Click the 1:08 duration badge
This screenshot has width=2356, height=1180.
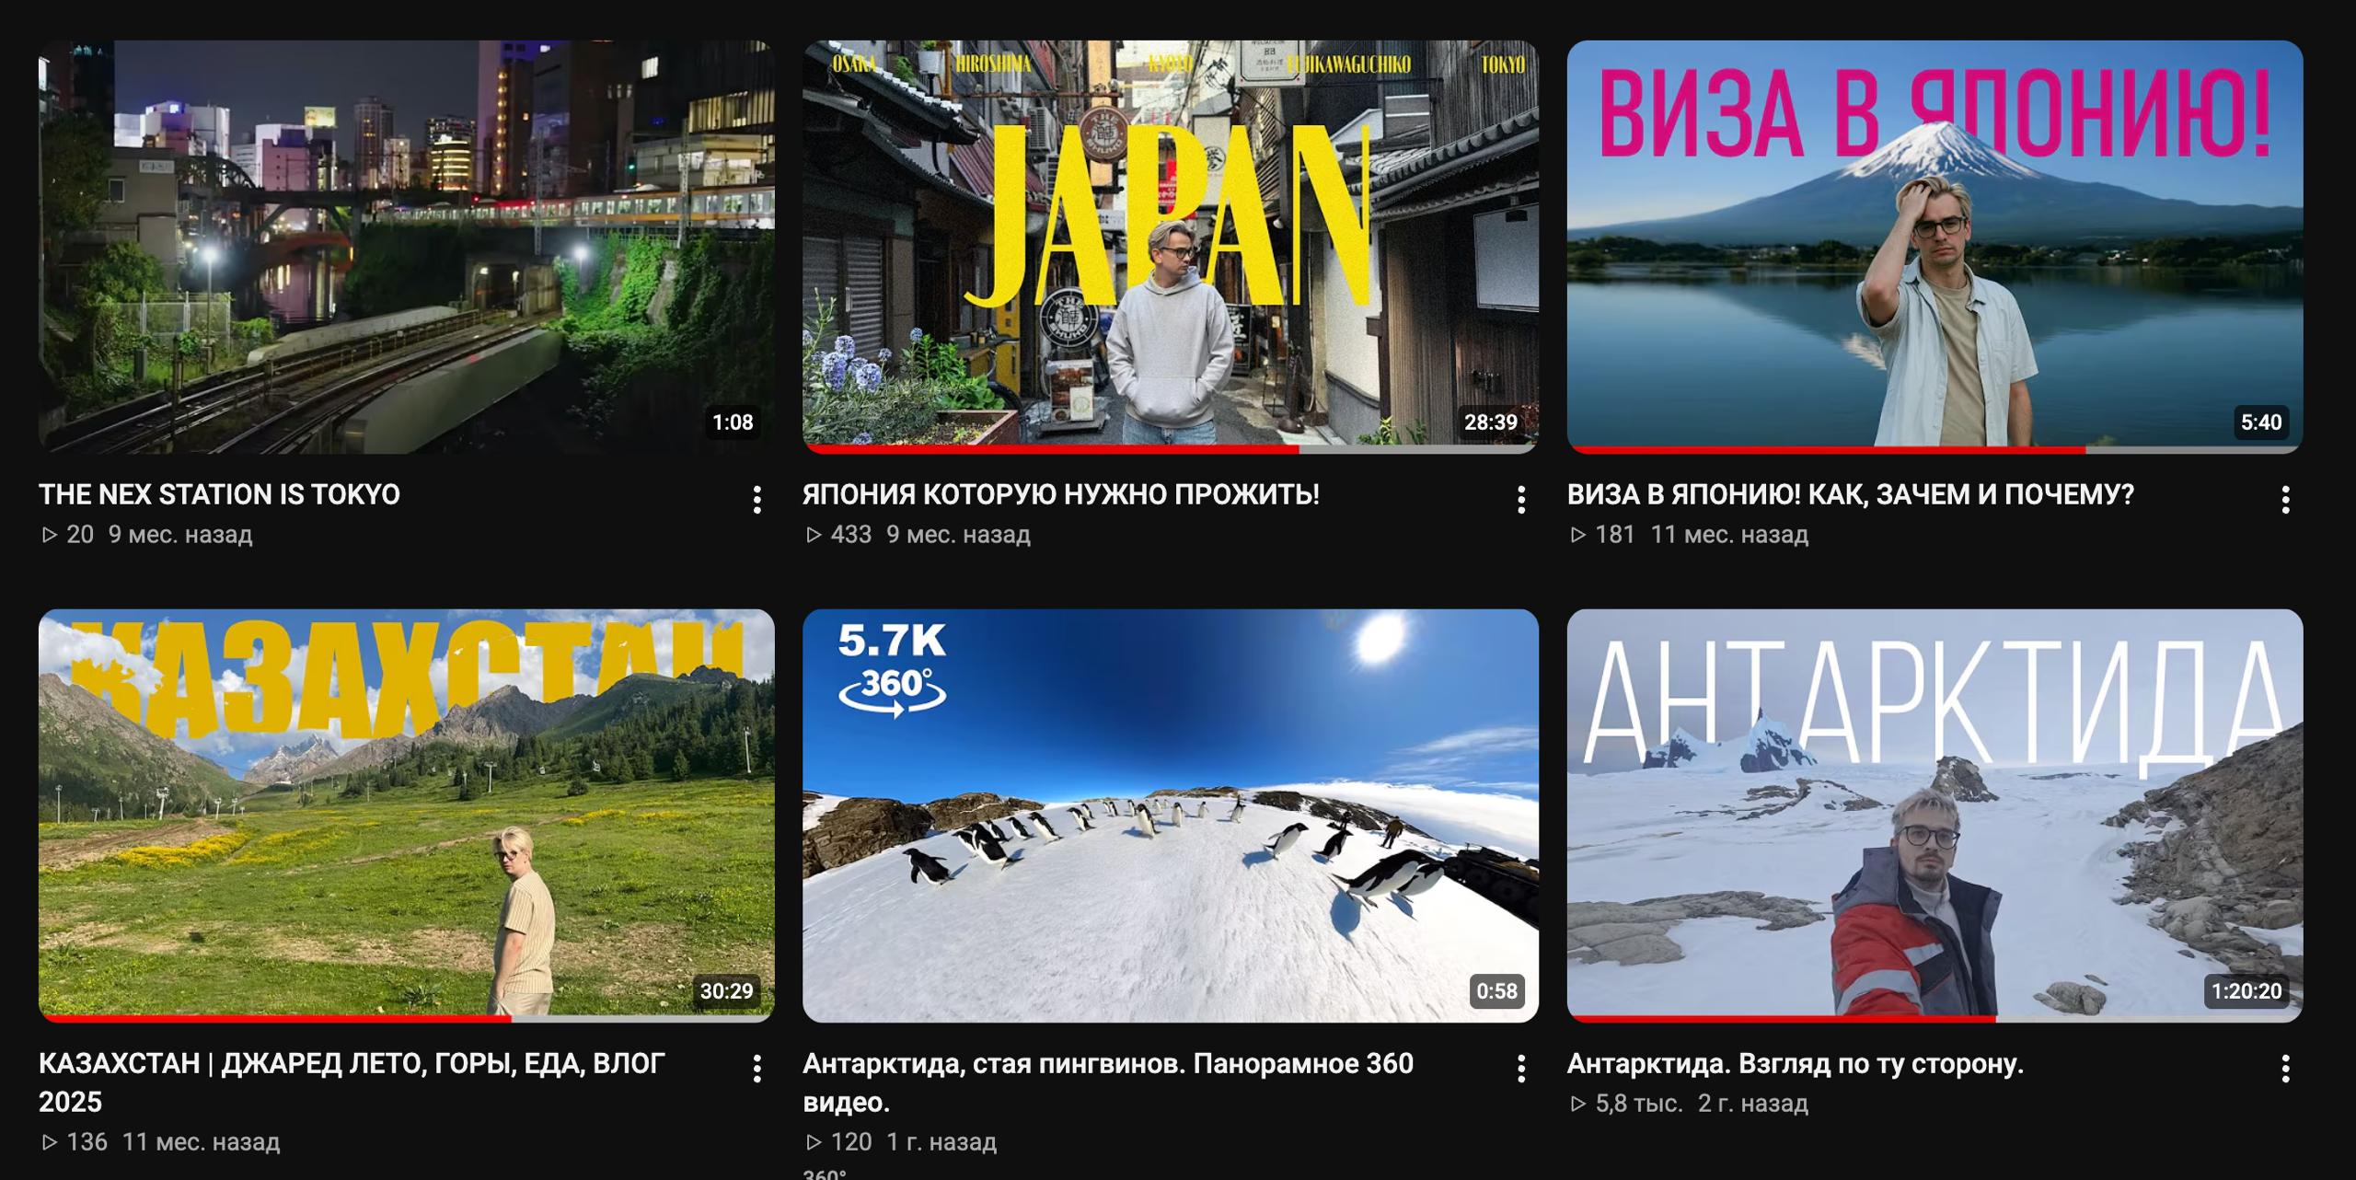[x=733, y=422]
